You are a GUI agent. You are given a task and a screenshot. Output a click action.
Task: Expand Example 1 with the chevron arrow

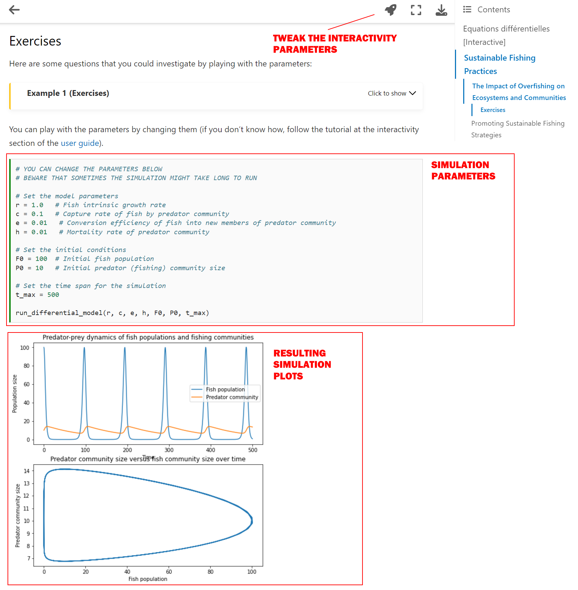click(413, 93)
